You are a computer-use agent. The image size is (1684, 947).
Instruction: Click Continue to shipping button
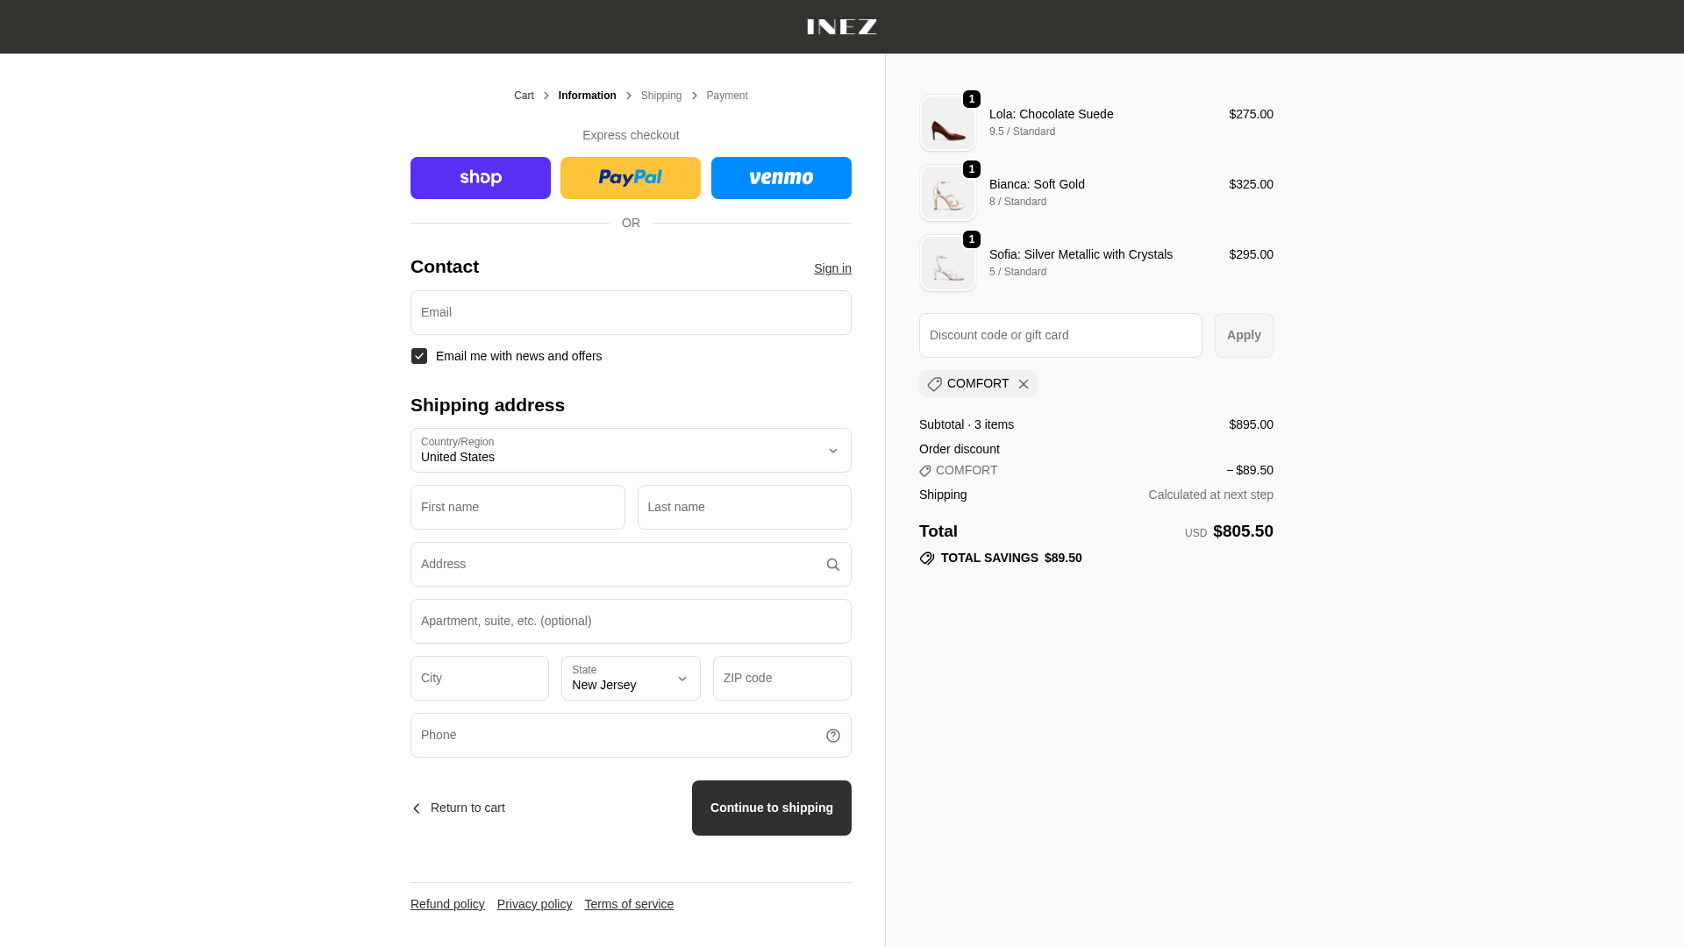pyautogui.click(x=772, y=808)
